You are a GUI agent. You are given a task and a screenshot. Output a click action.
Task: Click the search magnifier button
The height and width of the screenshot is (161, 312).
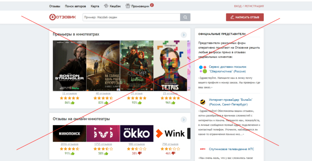point(185,17)
